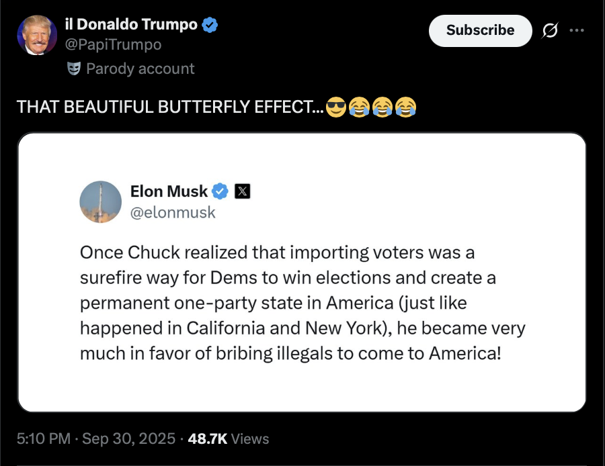Open the embedded image at the Chuck paragraph
Screen dimensions: 605x466
pos(301,302)
